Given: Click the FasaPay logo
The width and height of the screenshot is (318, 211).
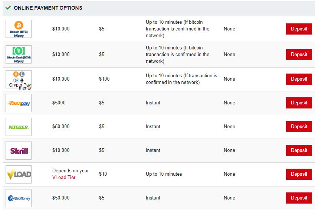Looking at the screenshot, I should click(19, 103).
